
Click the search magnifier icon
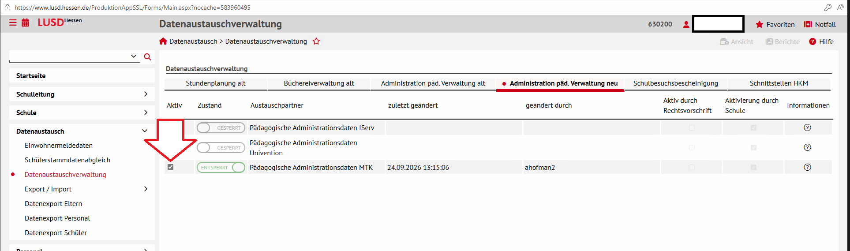147,57
